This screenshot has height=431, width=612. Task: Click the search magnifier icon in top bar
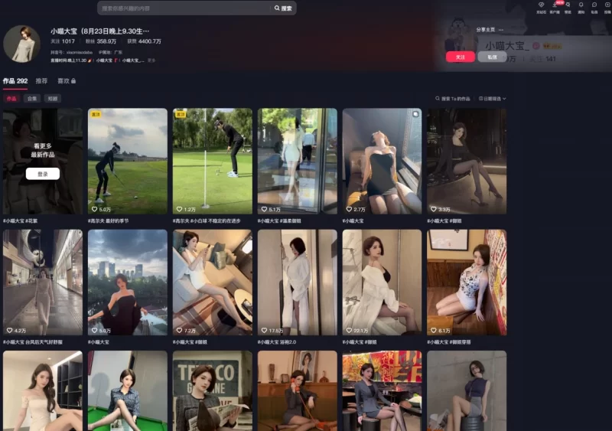pyautogui.click(x=277, y=8)
